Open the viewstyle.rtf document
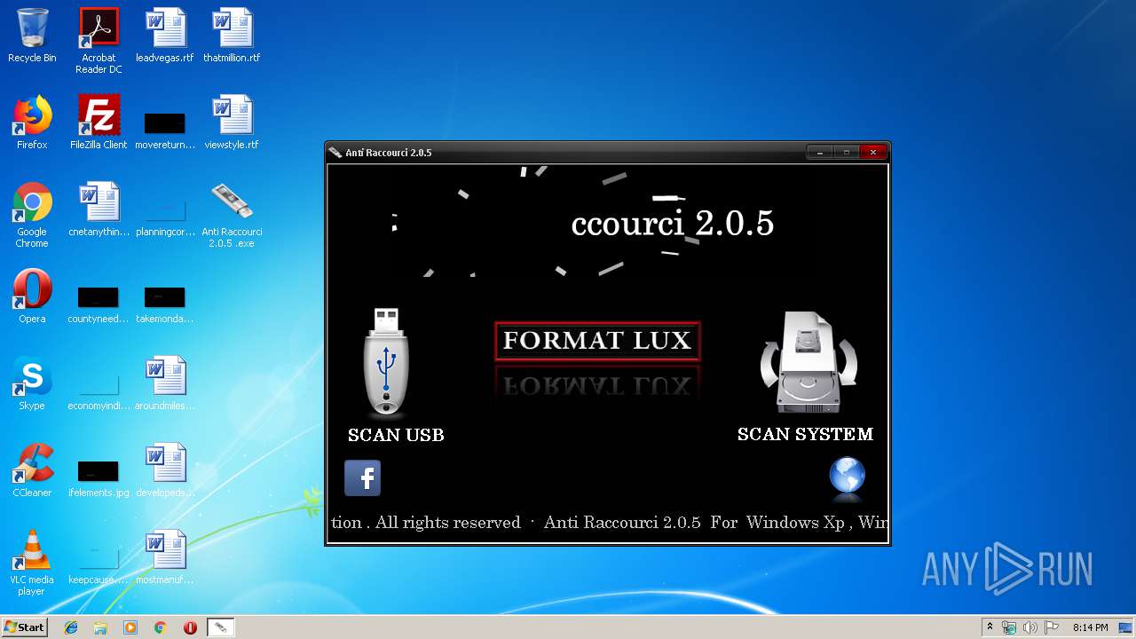This screenshot has width=1136, height=639. [x=232, y=122]
